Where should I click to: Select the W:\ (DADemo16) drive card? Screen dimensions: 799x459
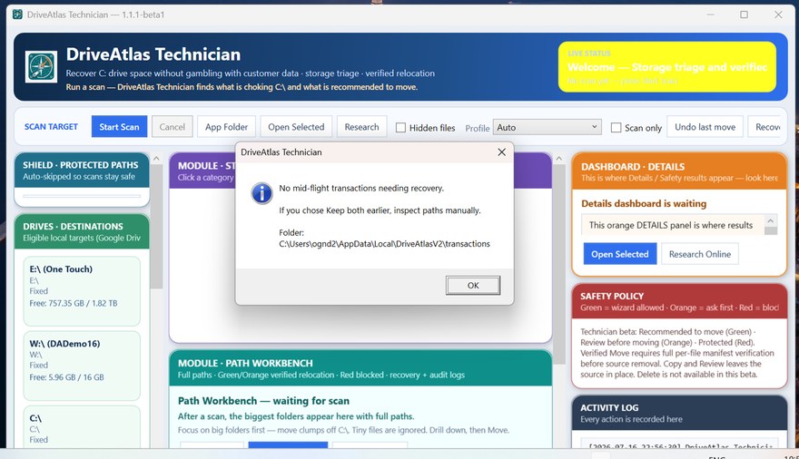click(x=82, y=366)
